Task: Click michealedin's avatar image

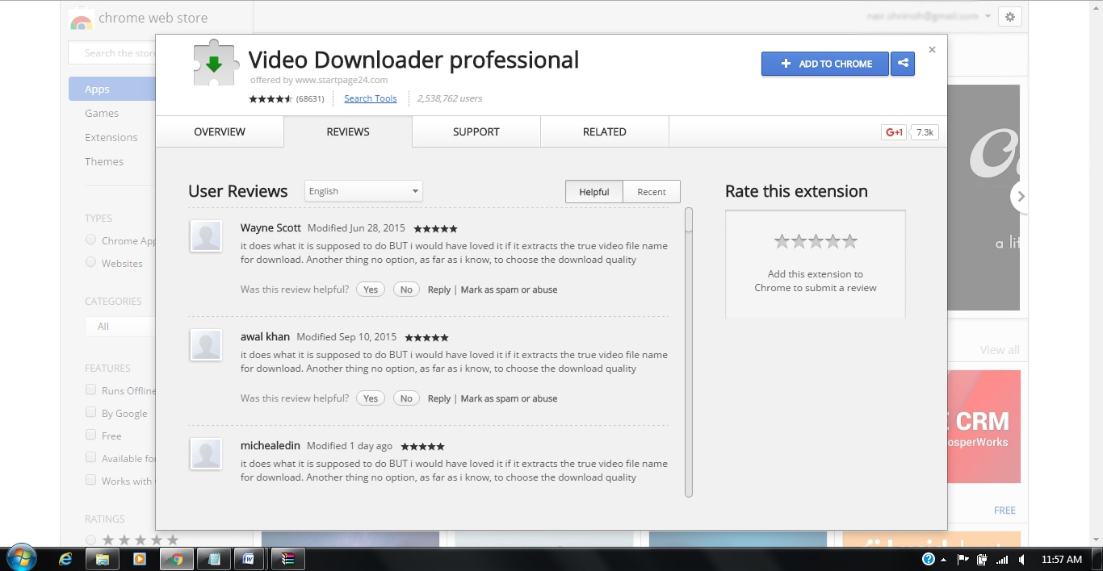Action: coord(206,454)
